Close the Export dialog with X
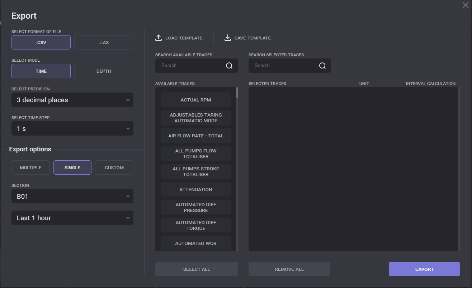472x288 pixels. [x=466, y=5]
